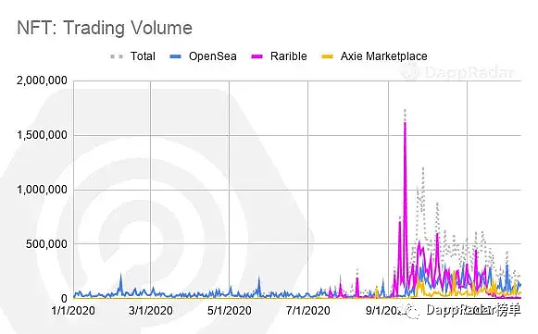The height and width of the screenshot is (334, 538).
Task: Click the Total dotted gray legend marker
Action: point(117,56)
